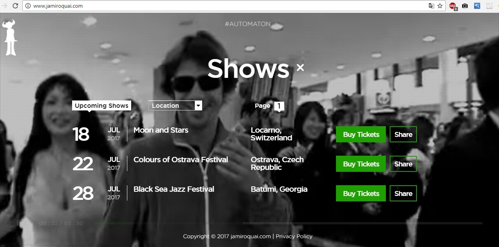Click the "Batumi, Georgia" location text
The image size is (499, 247).
pyautogui.click(x=279, y=189)
